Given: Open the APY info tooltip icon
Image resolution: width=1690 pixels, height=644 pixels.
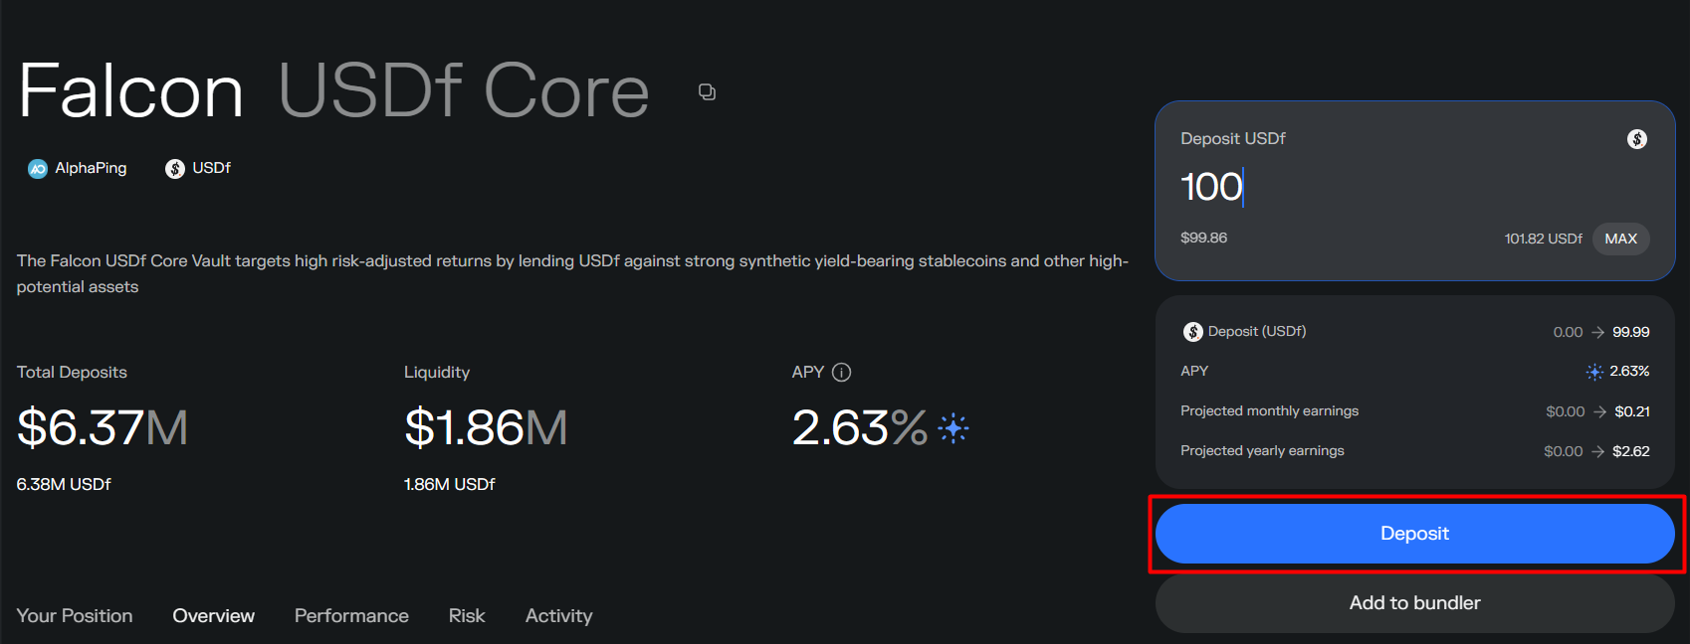Looking at the screenshot, I should pyautogui.click(x=841, y=373).
